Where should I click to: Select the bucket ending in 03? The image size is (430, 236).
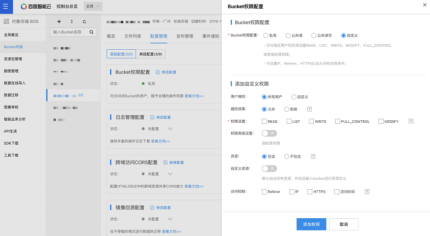pos(73,95)
